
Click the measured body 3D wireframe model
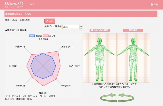tap(100, 58)
